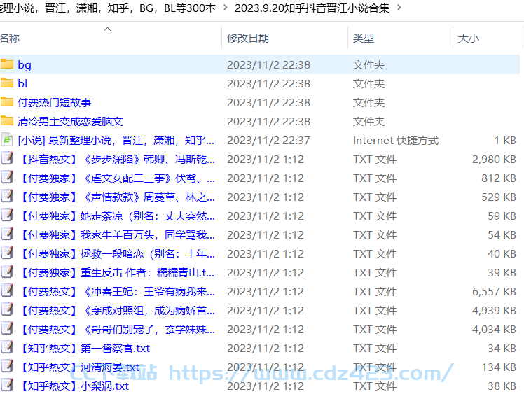524x394 pixels.
Task: Toggle sort direction arrow above 名称
Action: (107, 29)
